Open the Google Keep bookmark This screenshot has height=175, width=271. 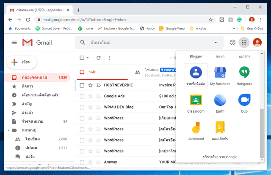[x=172, y=28]
